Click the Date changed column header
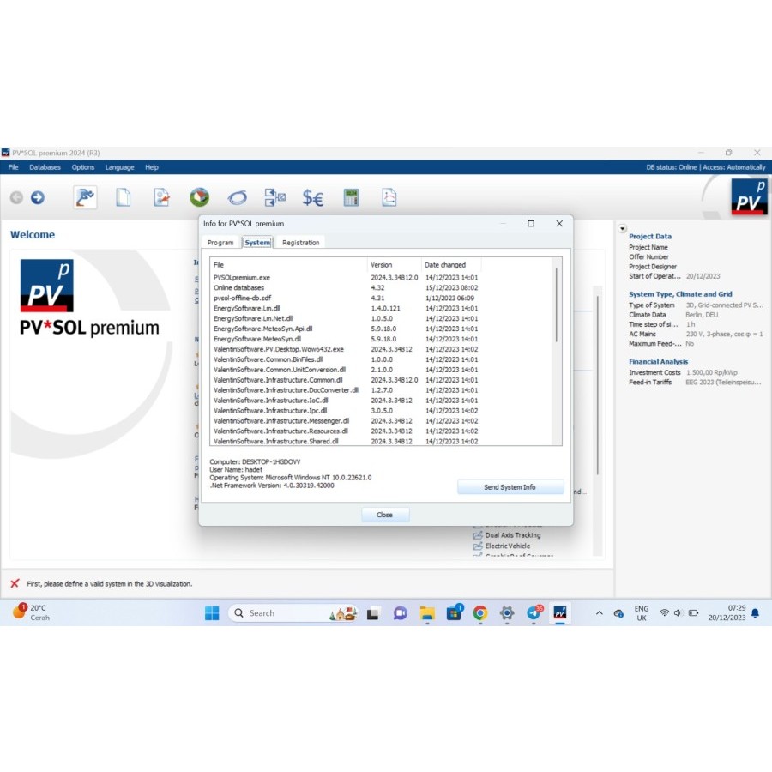The image size is (772, 772). 451,265
